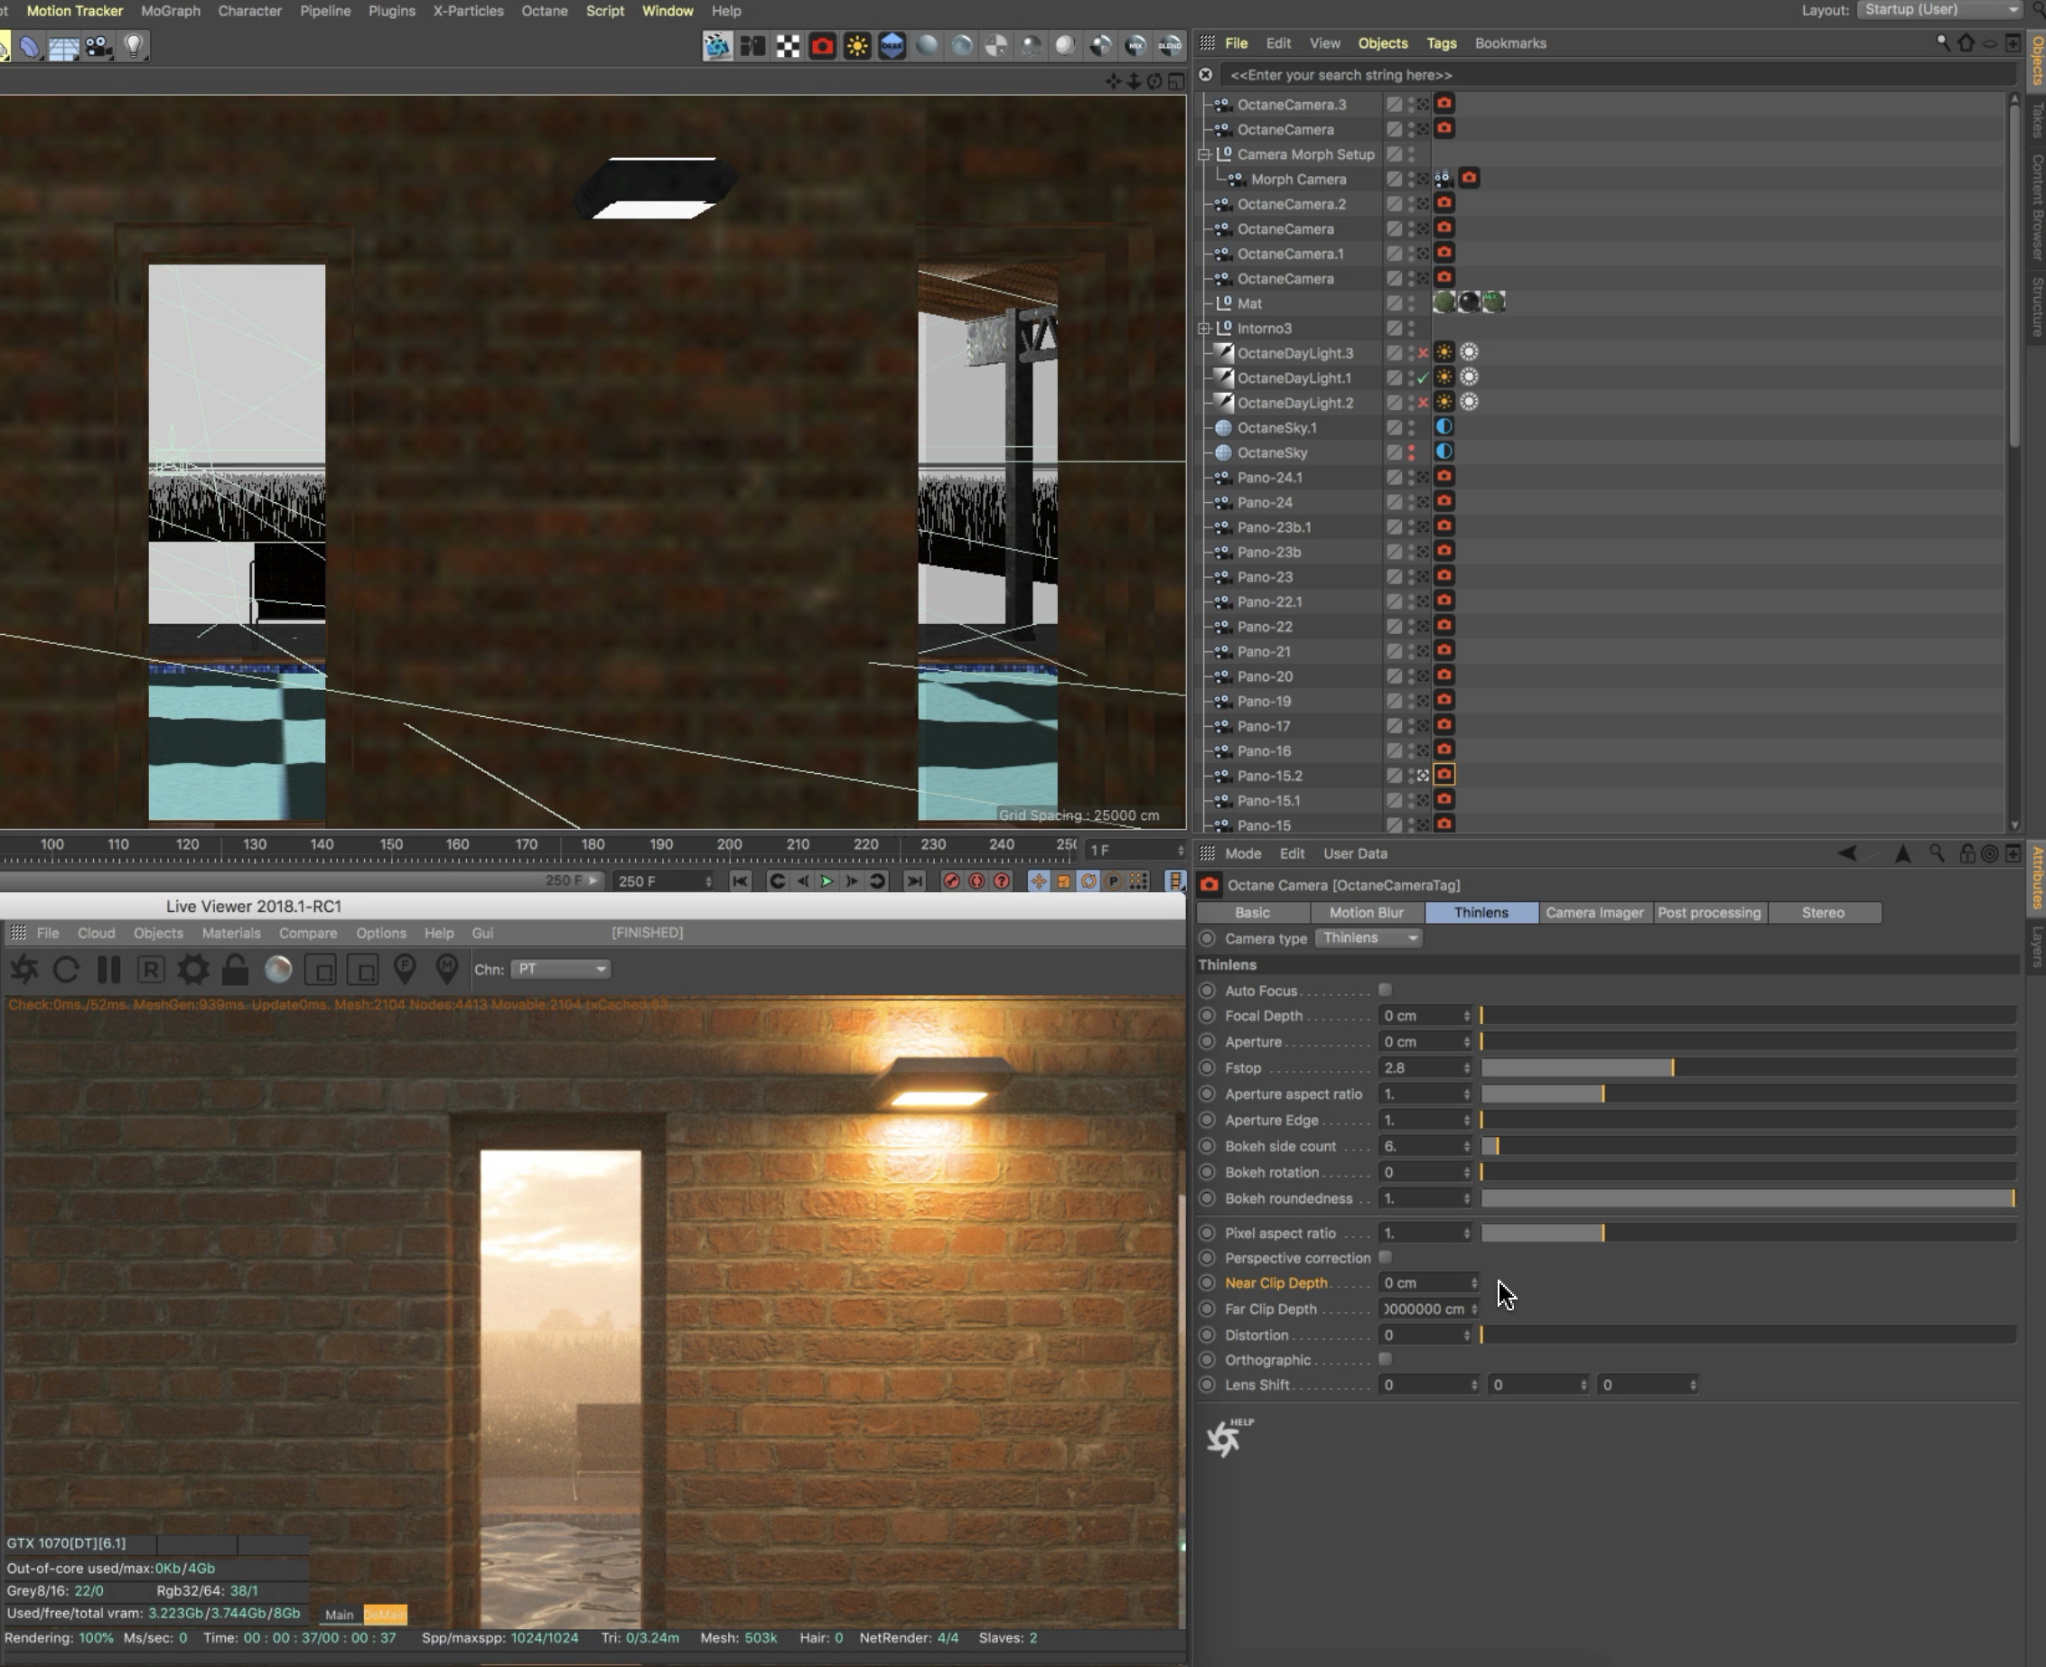The height and width of the screenshot is (1667, 2046).
Task: Click the red Octane camera toolbar icon
Action: [822, 46]
